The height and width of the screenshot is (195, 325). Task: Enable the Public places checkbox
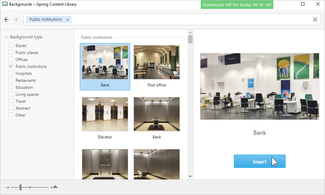tap(11, 52)
